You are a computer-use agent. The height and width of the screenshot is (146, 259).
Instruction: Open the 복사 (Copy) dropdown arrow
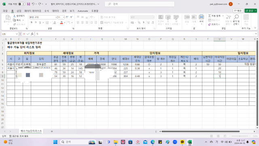(23, 20)
